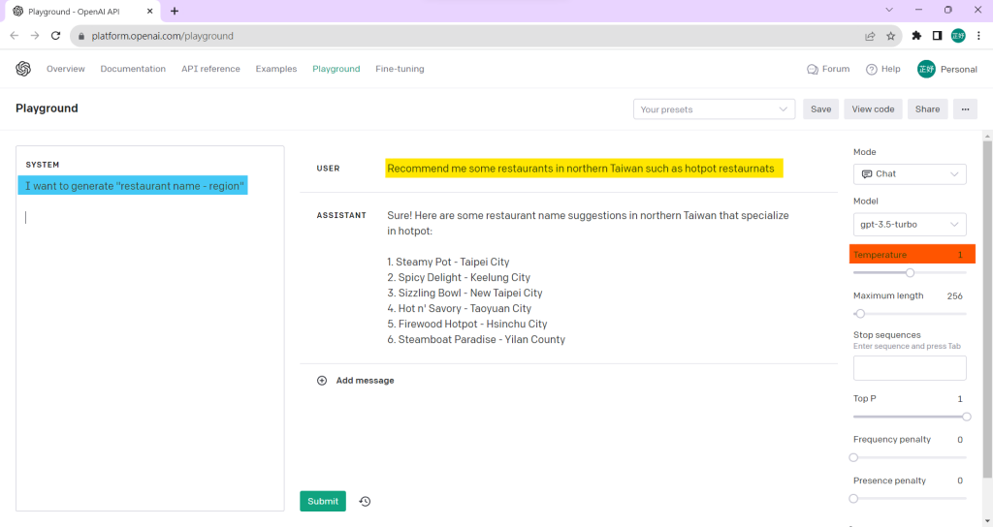The image size is (993, 527).
Task: Click View code button
Action: 873,108
